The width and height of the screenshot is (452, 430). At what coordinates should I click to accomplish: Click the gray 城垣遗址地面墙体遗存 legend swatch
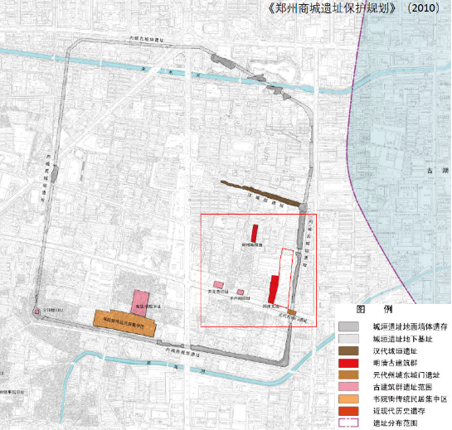coord(349,326)
